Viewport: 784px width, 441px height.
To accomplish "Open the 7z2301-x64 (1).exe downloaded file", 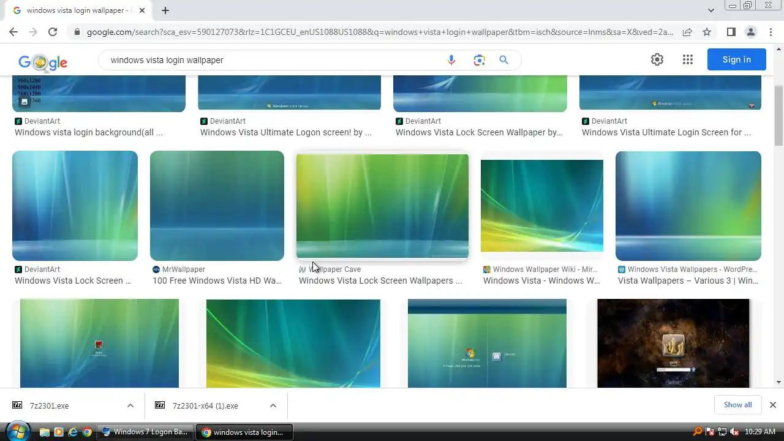I will [205, 405].
